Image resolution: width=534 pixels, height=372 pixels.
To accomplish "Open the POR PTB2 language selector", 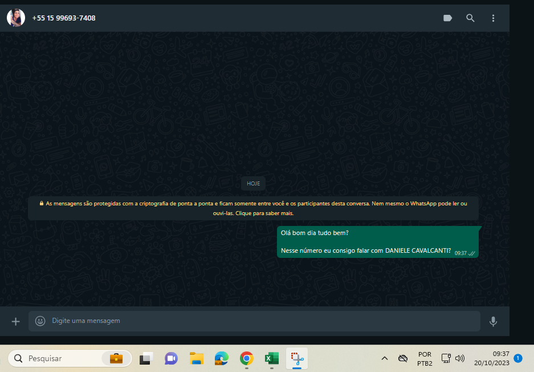I will click(425, 358).
